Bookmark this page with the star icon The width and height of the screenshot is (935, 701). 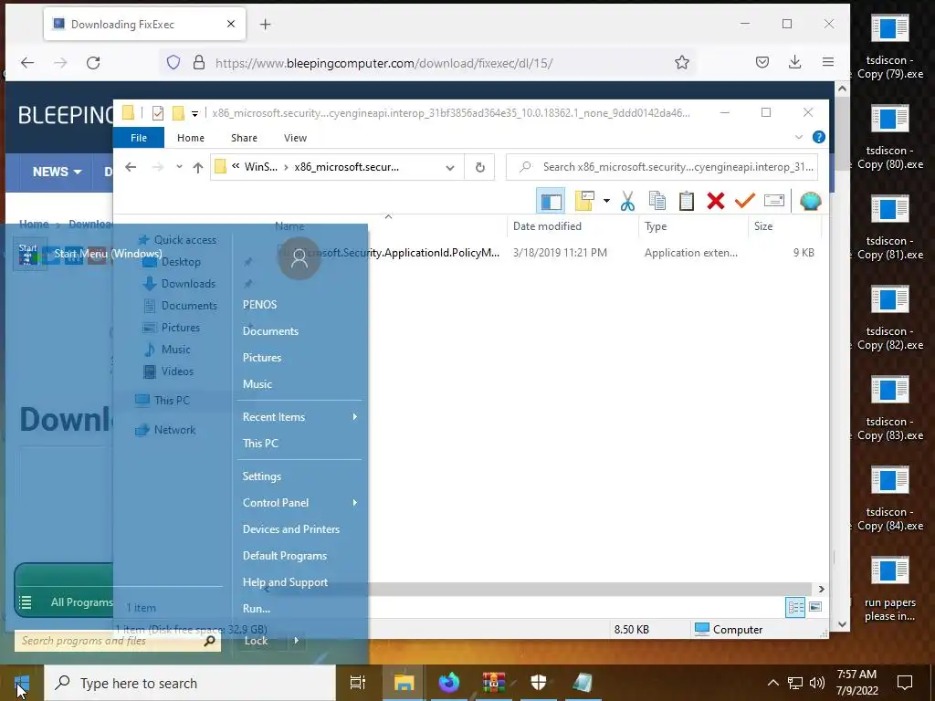[x=681, y=62]
